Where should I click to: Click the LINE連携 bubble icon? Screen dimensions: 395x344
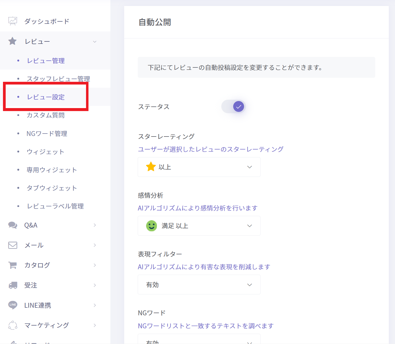coord(13,305)
